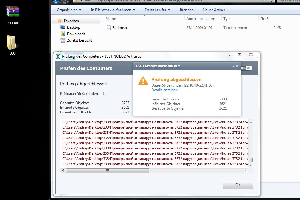The height and width of the screenshot is (200, 300).
Task: Sort files by Änderungsdatum column
Action: pyautogui.click(x=201, y=19)
